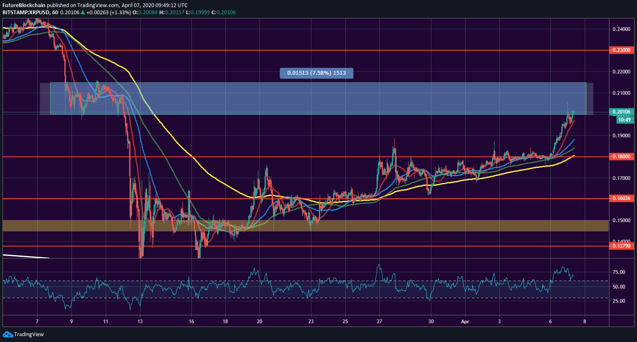Click the RSI 25.00 axis label
Viewport: 637px width, 342px height.
coord(619,301)
